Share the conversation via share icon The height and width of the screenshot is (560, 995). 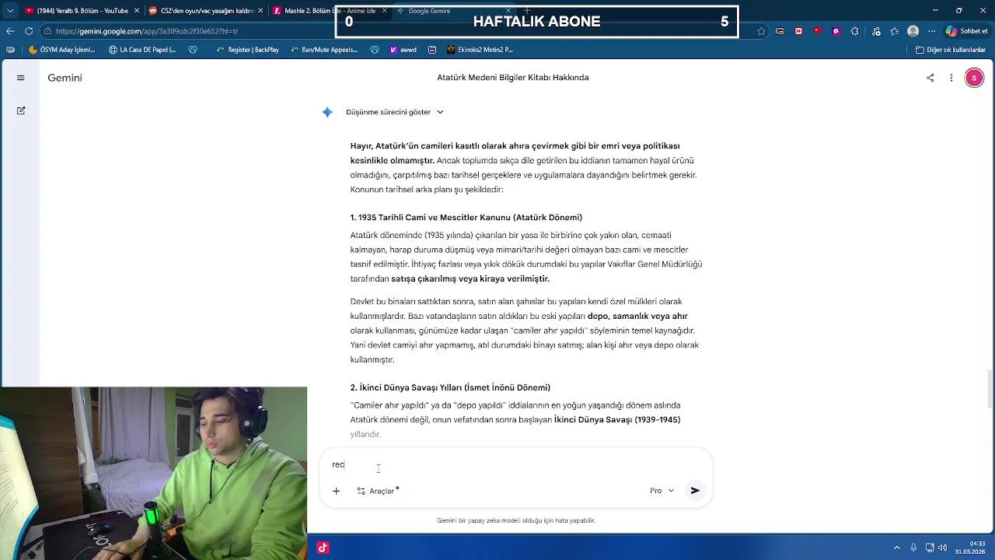pos(930,78)
